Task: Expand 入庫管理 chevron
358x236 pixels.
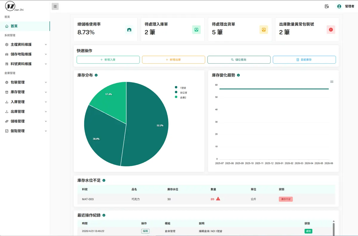Action: [46, 102]
